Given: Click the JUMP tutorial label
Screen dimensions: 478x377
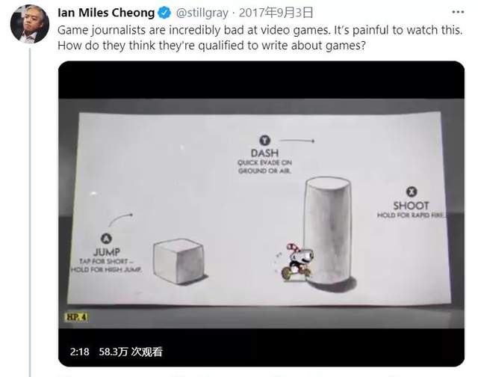Looking at the screenshot, I should click(x=106, y=252).
